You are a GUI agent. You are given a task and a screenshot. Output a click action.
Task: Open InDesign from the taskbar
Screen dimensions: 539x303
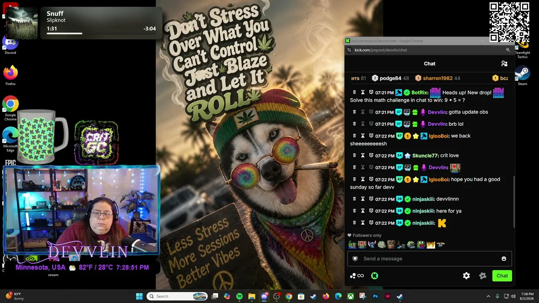pyautogui.click(x=387, y=296)
